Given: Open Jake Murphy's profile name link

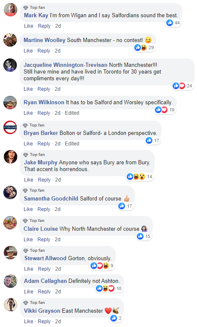Looking at the screenshot, I should pos(40,162).
